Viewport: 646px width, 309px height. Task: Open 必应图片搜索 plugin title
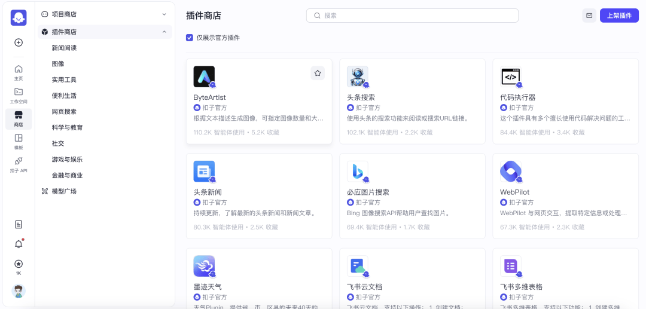[368, 192]
